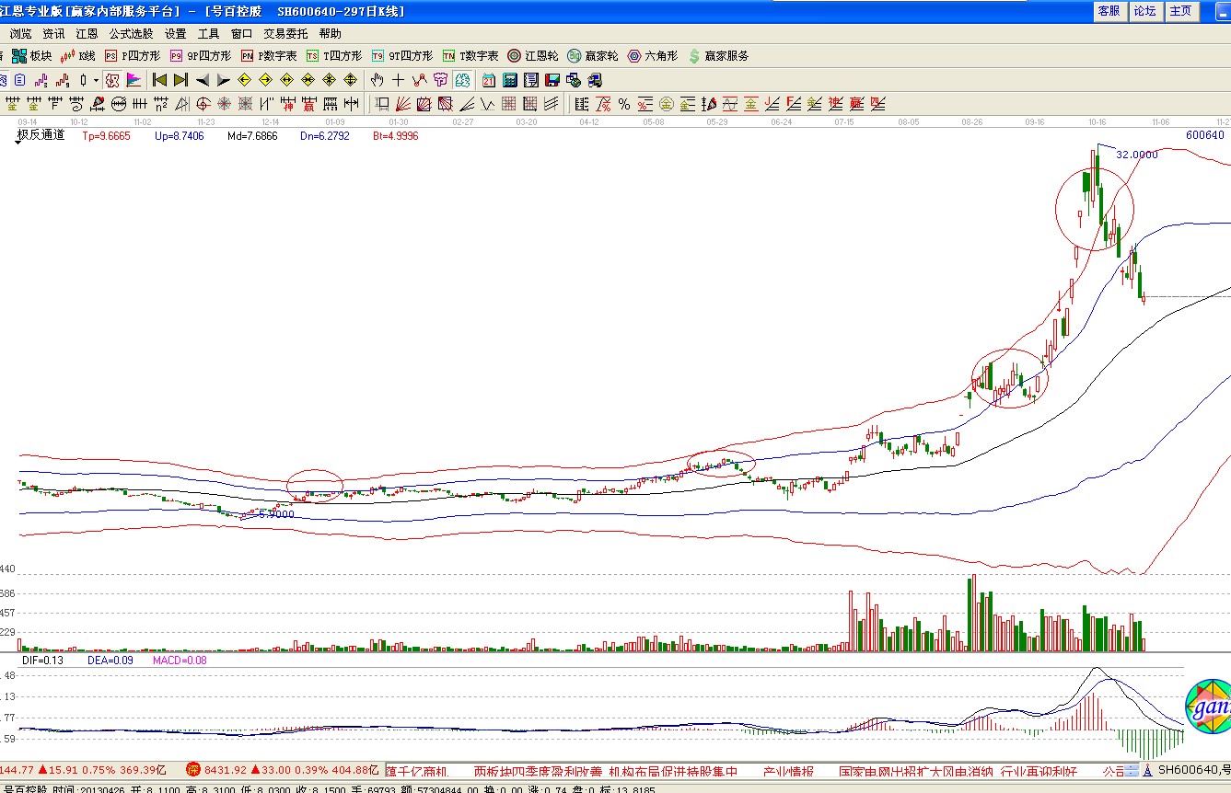This screenshot has width=1231, height=793.
Task: Open the 江恩 menu
Action: 87,33
